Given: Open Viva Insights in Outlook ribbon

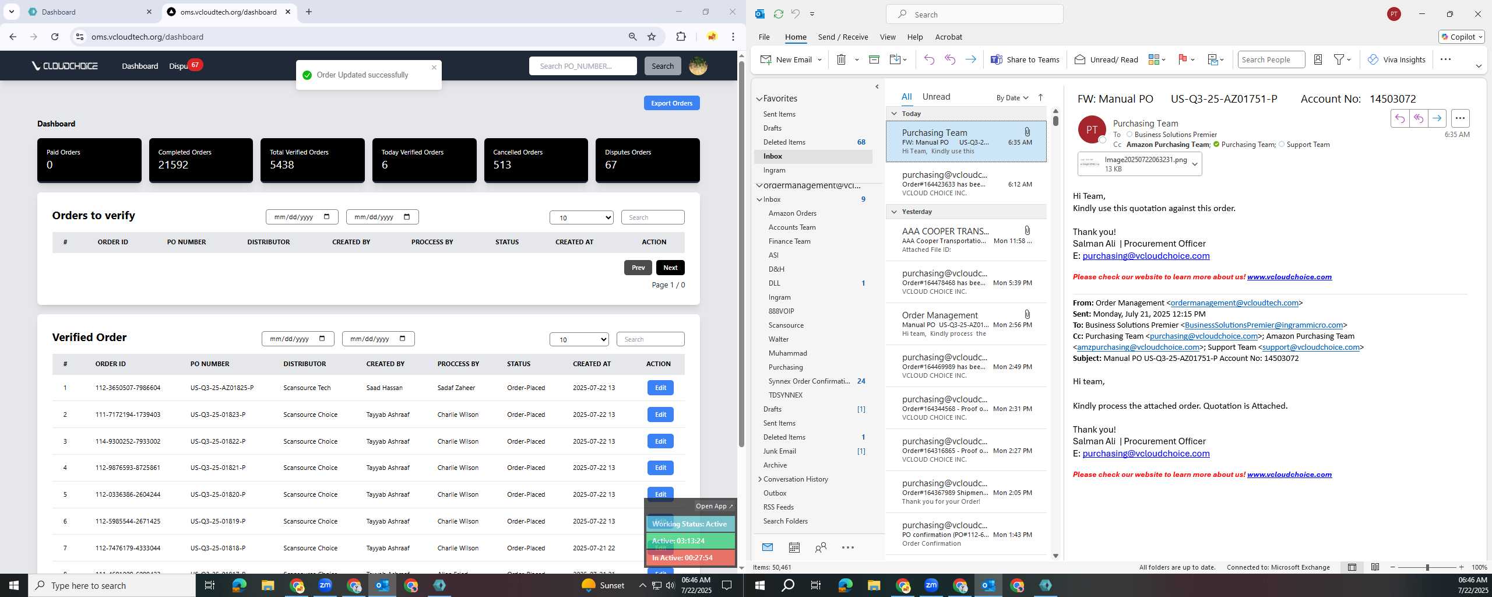Looking at the screenshot, I should point(1396,59).
